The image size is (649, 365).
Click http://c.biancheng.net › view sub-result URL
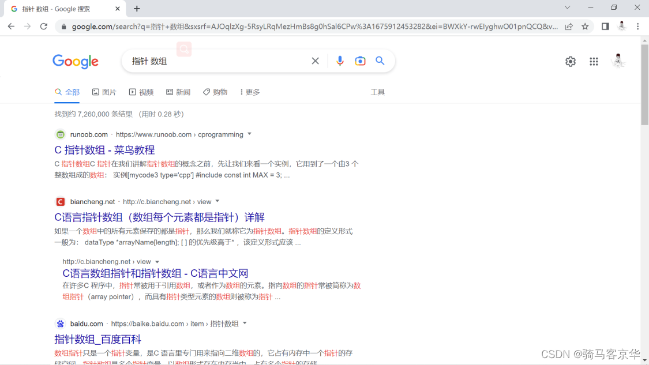[107, 262]
